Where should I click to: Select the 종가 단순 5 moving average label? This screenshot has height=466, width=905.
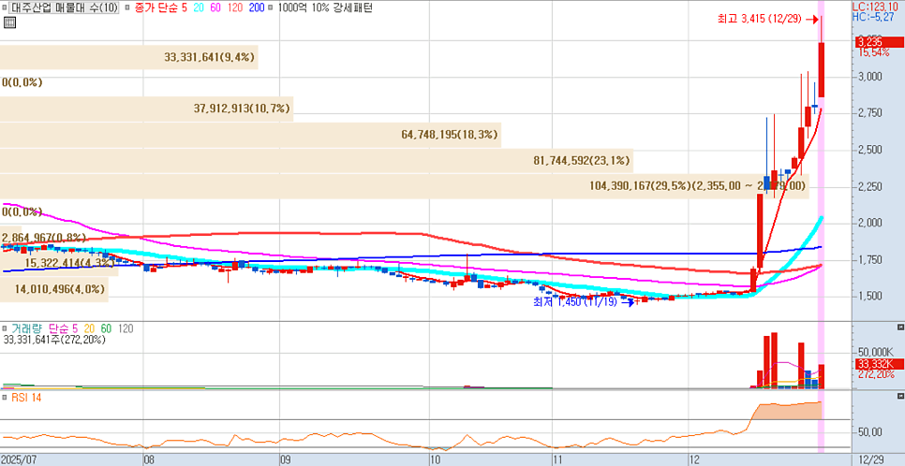pyautogui.click(x=161, y=8)
